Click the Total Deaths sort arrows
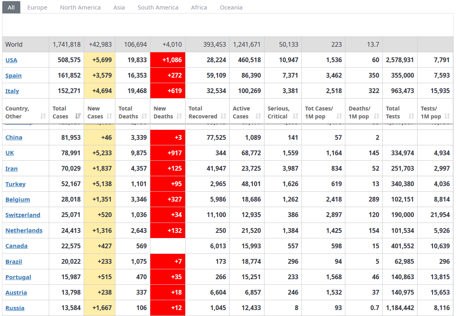 click(144, 116)
